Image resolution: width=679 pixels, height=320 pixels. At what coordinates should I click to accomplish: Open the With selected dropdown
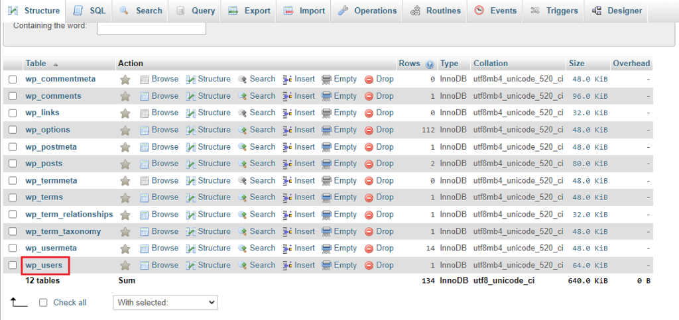165,303
